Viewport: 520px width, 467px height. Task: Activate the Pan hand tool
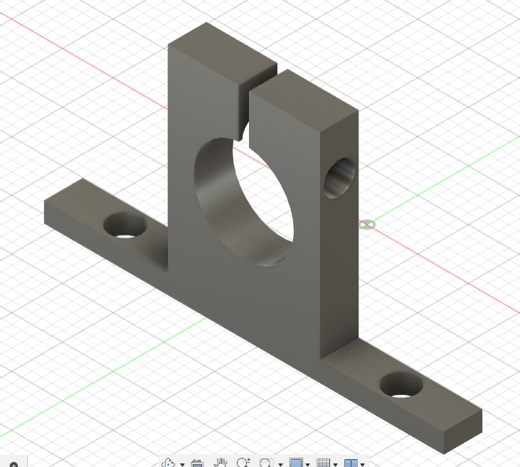point(221,463)
